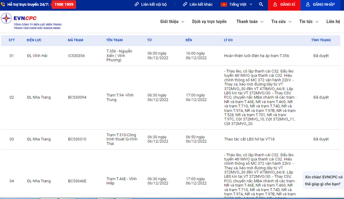Click link icon beside Liên kết khác

[x=185, y=5]
